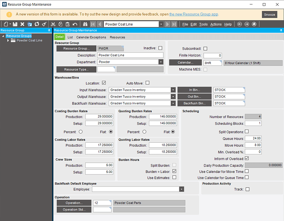Click the Undo arrow icon
The height and width of the screenshot is (221, 284).
pos(75,24)
